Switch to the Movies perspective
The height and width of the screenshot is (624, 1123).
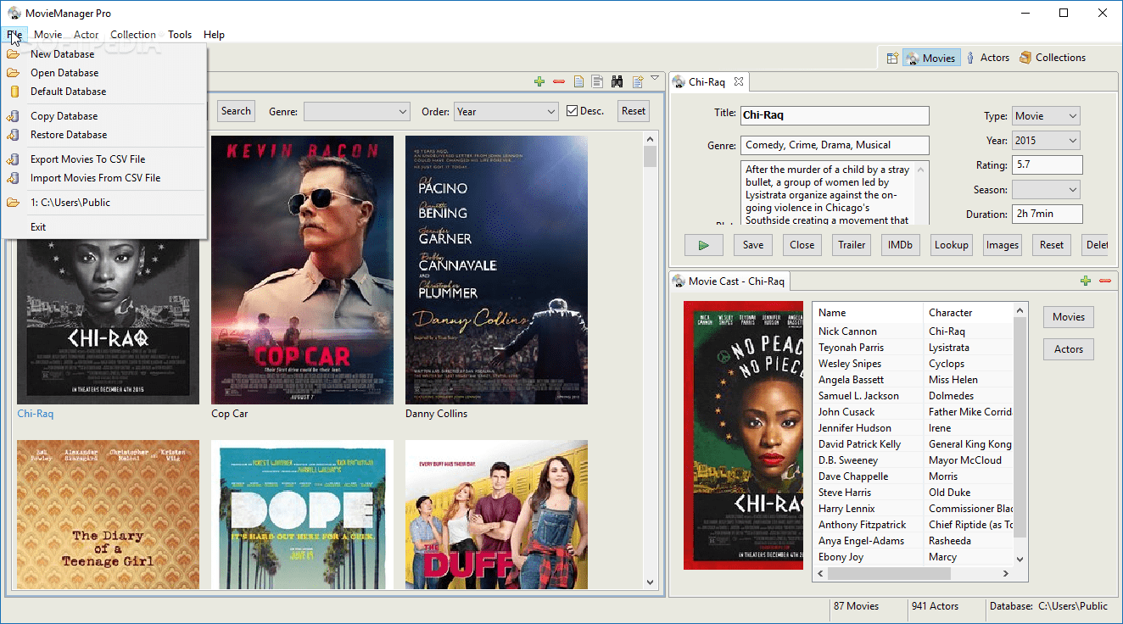[x=931, y=58]
